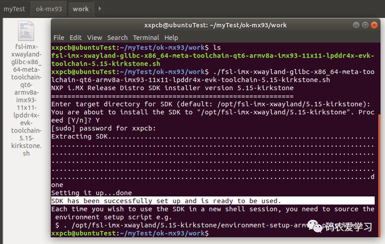This screenshot has height=244, width=385.
Task: Click the 'Enter target directory for SDK' line
Action: point(211,104)
